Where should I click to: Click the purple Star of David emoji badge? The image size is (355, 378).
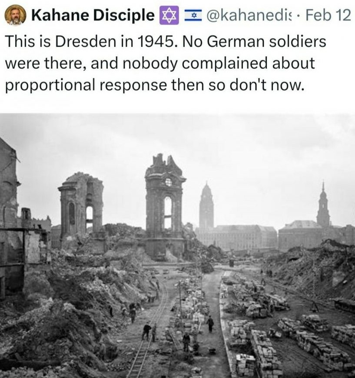[169, 15]
